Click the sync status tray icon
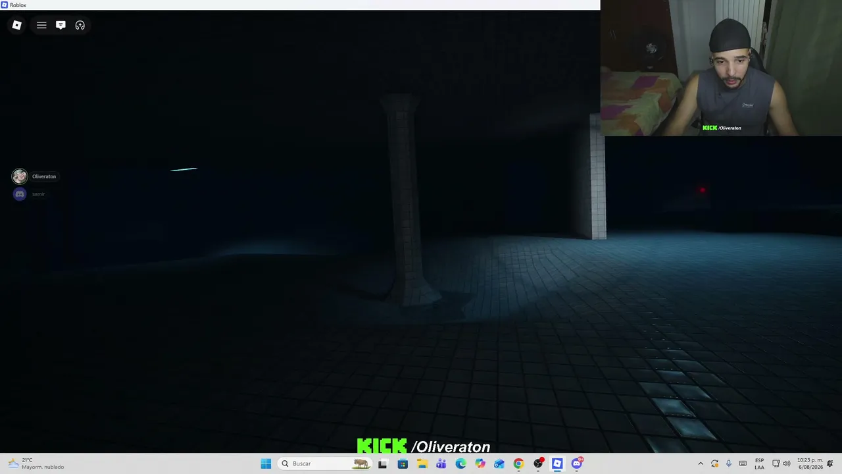Screen dimensions: 842x474 coord(714,463)
